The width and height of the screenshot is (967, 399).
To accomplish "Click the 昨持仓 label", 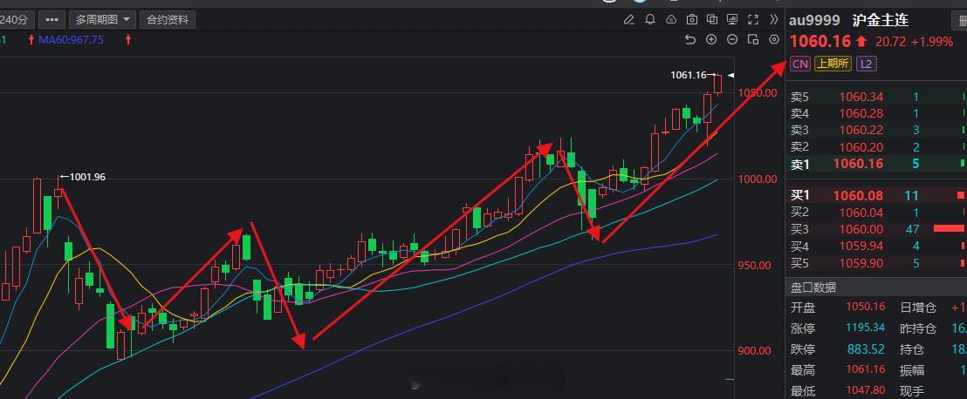I will [x=917, y=328].
